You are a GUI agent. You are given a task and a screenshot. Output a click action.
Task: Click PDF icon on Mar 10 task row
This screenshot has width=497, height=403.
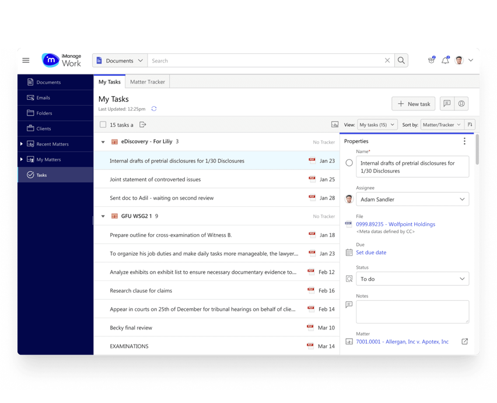(x=310, y=327)
